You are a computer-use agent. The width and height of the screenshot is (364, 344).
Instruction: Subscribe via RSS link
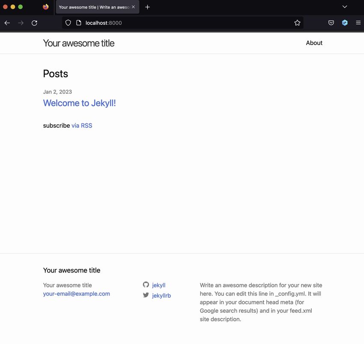coord(82,126)
